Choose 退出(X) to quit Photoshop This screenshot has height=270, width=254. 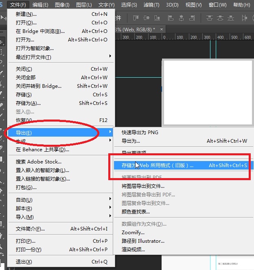pyautogui.click(x=61, y=262)
